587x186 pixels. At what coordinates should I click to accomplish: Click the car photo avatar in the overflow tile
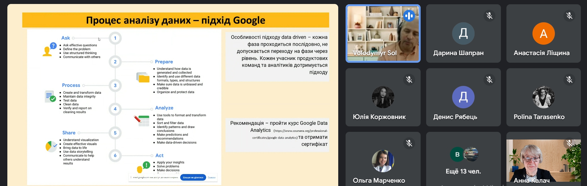[x=471, y=154]
